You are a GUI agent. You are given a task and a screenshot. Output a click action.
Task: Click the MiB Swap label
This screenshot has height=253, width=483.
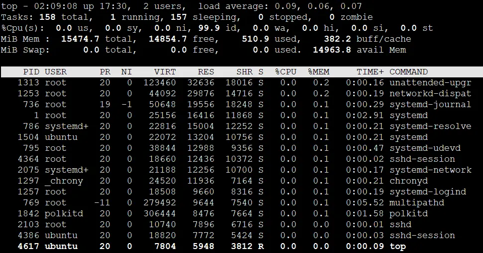[x=25, y=50]
